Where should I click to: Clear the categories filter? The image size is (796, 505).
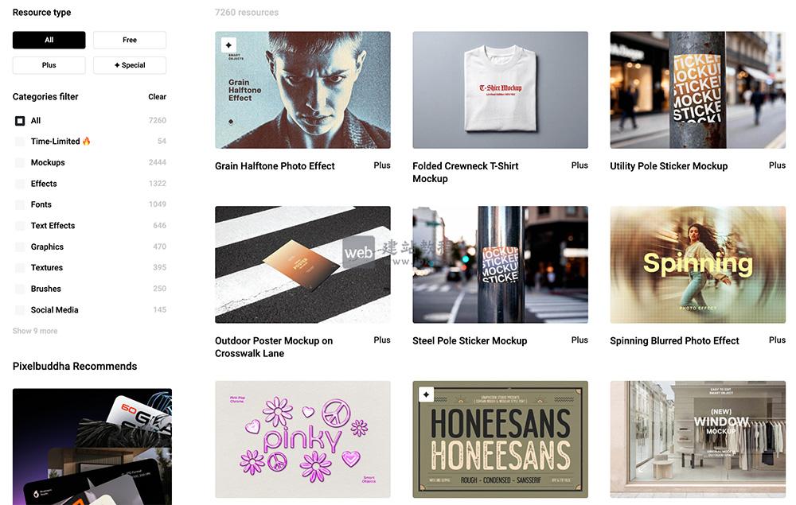(157, 96)
